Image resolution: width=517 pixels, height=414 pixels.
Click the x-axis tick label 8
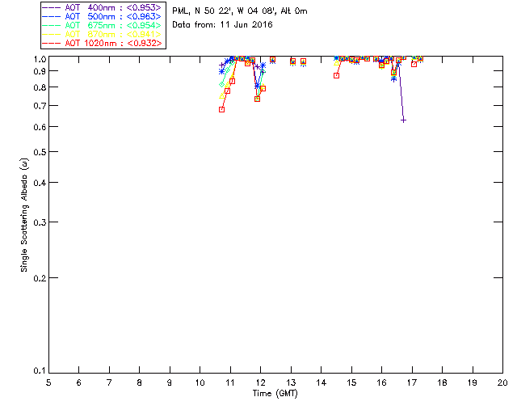140,382
